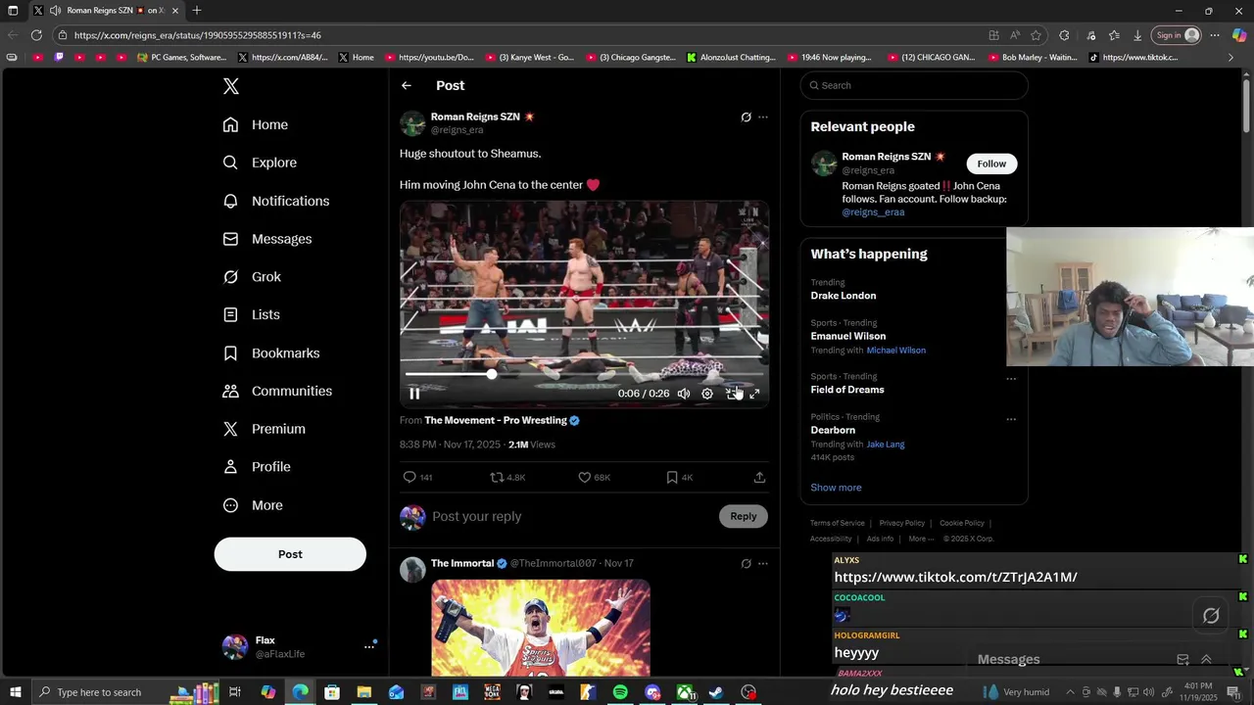1254x705 pixels.
Task: Open Steam from the taskbar
Action: (716, 692)
